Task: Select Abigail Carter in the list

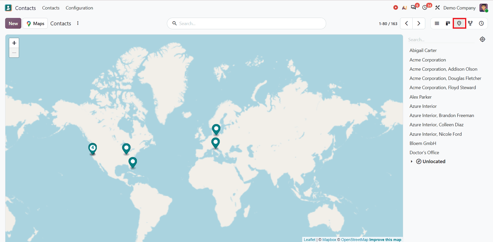Action: [423, 50]
